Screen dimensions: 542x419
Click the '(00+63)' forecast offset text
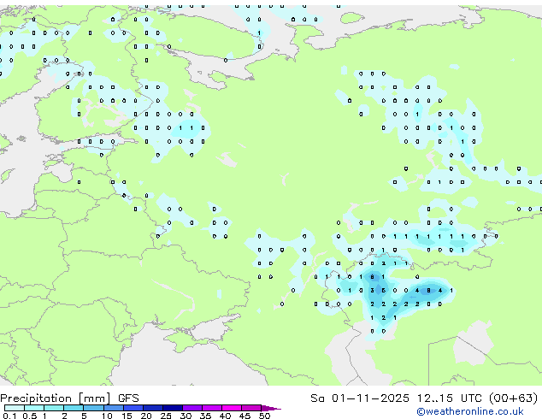(514, 398)
